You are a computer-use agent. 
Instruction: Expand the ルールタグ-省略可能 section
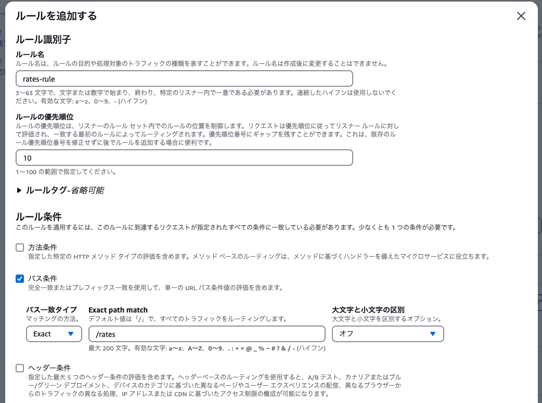(x=60, y=190)
